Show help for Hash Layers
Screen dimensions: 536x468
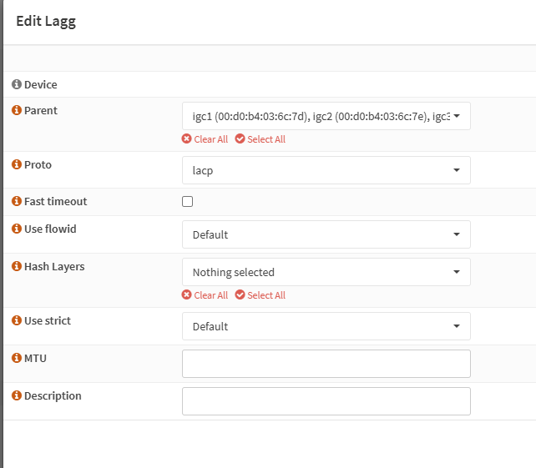17,266
